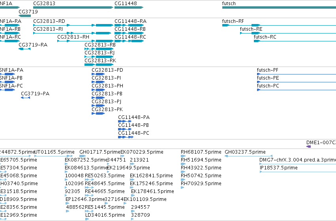Select the futsch-RF transcript

(x=279, y=25)
